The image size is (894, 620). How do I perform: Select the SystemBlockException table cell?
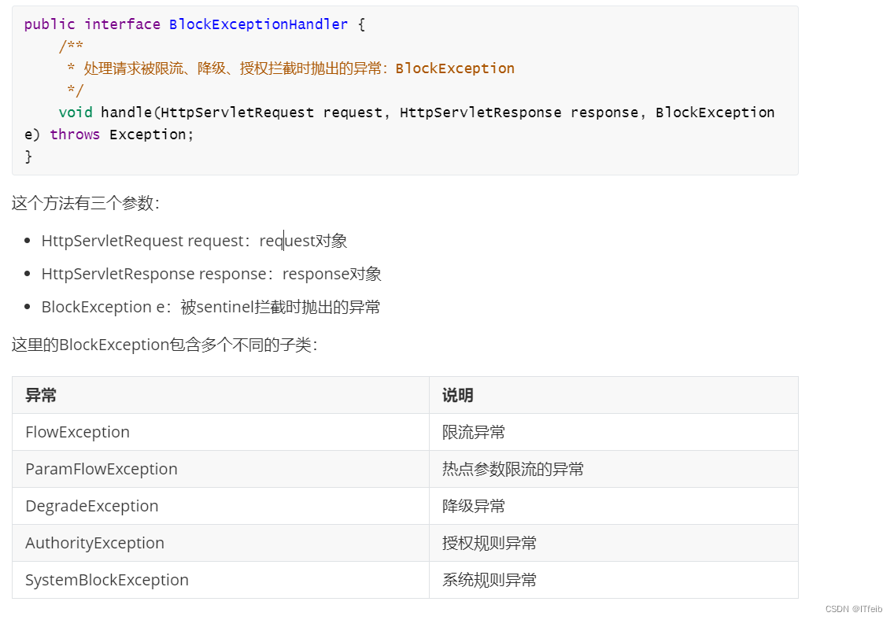point(107,580)
